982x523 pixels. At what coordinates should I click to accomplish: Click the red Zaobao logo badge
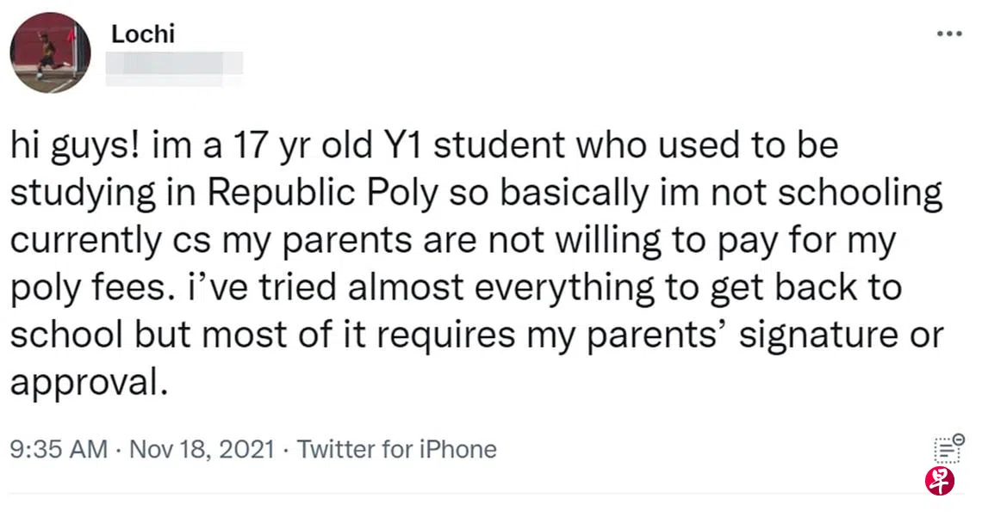(x=940, y=480)
